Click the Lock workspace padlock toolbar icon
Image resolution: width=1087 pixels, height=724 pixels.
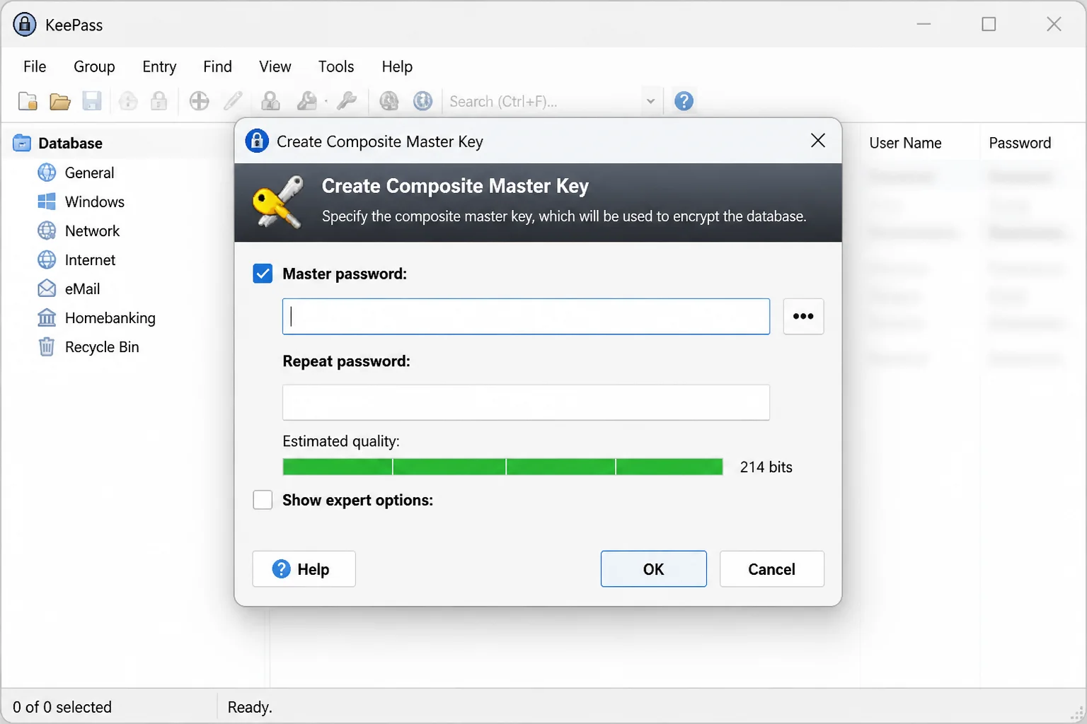tap(159, 101)
